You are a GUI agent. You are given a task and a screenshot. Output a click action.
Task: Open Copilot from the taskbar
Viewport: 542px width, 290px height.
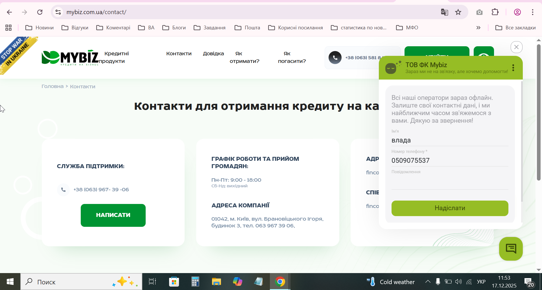[x=237, y=282]
